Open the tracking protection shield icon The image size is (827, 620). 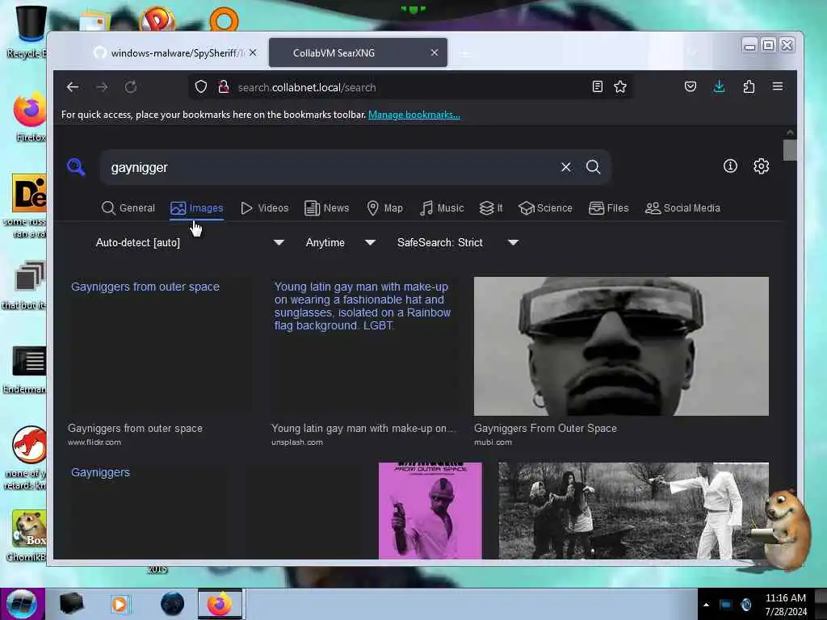click(x=201, y=87)
